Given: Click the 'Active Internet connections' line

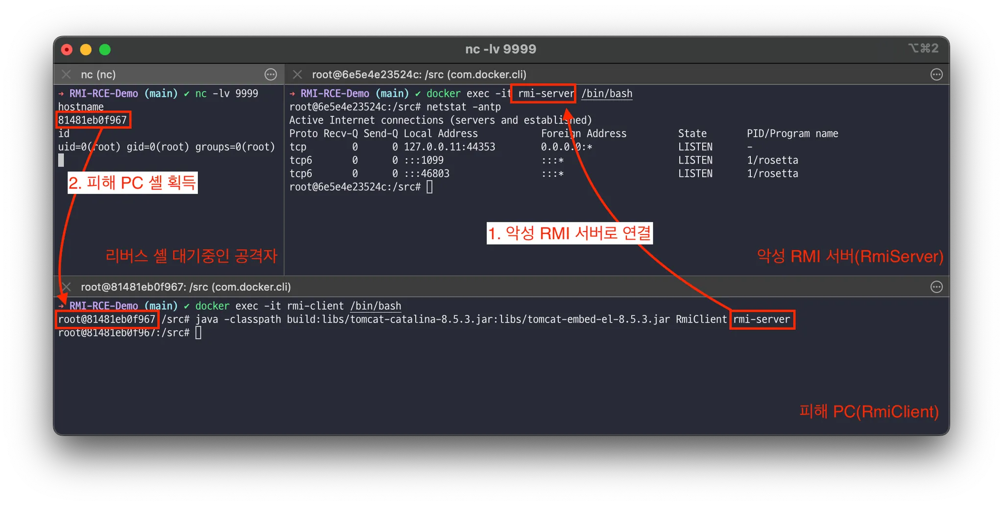Looking at the screenshot, I should [441, 120].
